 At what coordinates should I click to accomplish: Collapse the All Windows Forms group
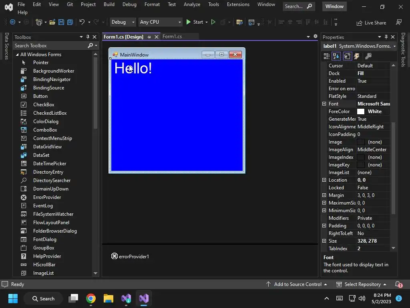click(x=17, y=55)
